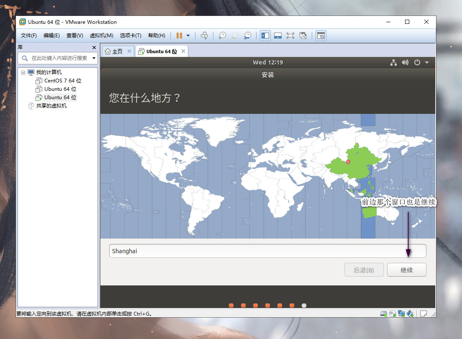
Task: Open the 查看(V) menu
Action: 74,36
